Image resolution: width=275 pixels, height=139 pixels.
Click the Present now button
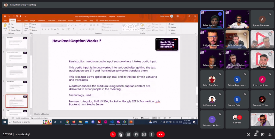click(x=144, y=134)
